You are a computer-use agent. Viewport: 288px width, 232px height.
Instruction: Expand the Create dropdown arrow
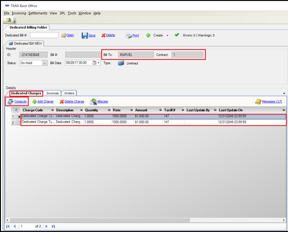167,36
